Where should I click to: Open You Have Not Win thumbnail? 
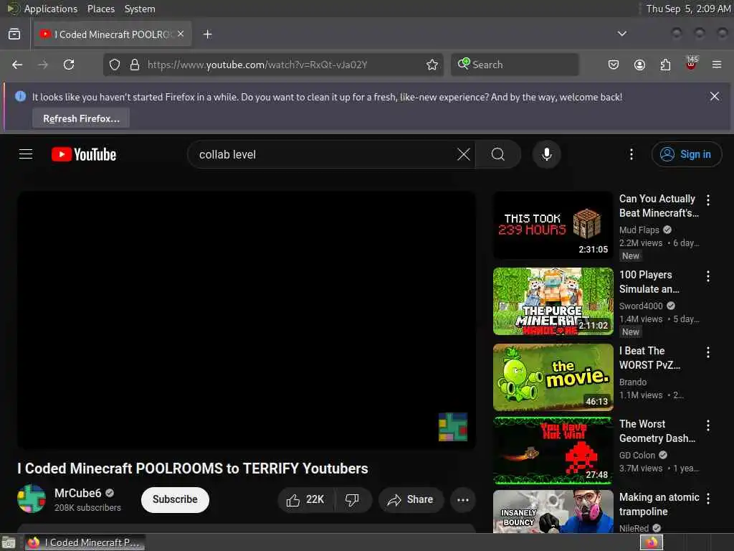coord(553,451)
